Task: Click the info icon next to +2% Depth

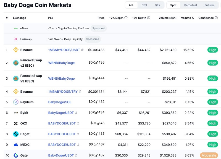Action: [x=126, y=18]
